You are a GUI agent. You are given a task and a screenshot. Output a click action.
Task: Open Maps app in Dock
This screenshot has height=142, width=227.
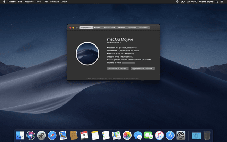pos(116,135)
